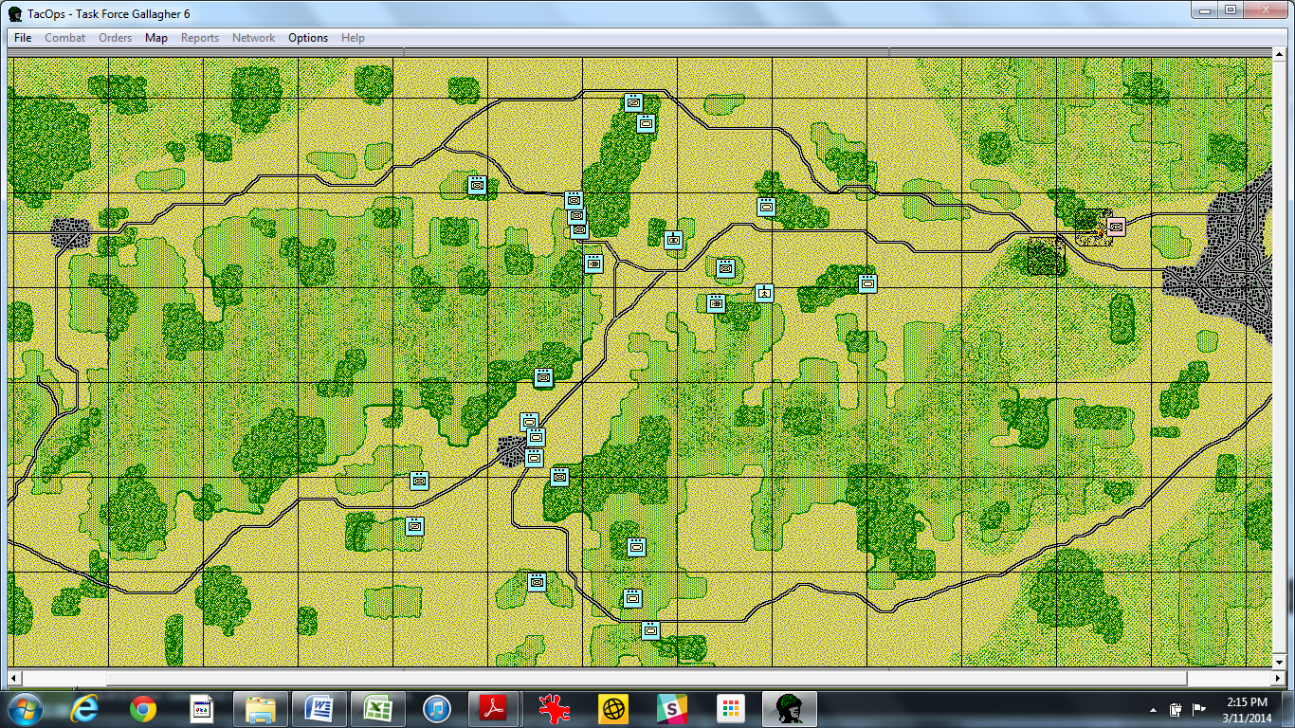This screenshot has height=728, width=1295.
Task: Select the easternmost blue unit marker
Action: (x=867, y=282)
